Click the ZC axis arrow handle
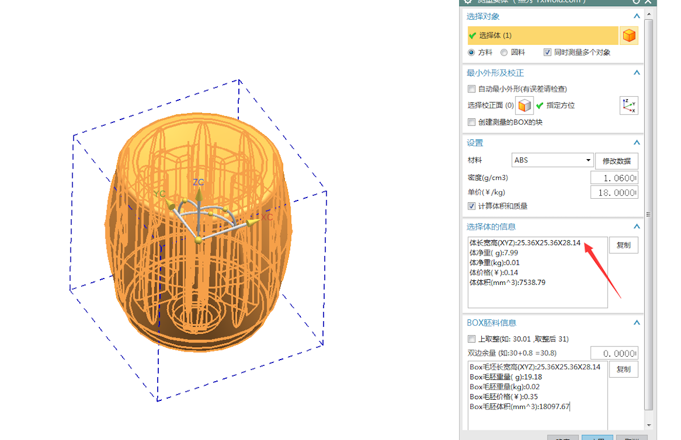681x440 pixels. [x=199, y=195]
